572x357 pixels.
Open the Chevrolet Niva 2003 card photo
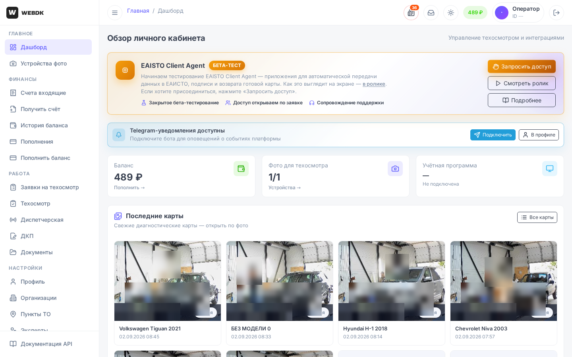pyautogui.click(x=504, y=281)
